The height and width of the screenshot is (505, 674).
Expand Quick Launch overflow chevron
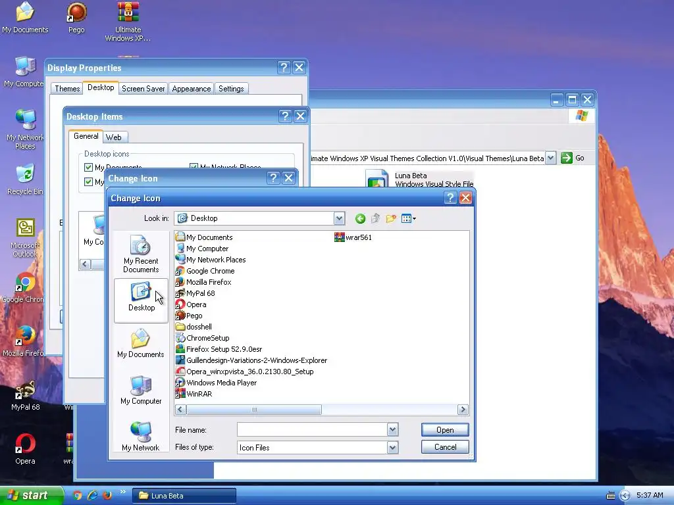tap(122, 492)
